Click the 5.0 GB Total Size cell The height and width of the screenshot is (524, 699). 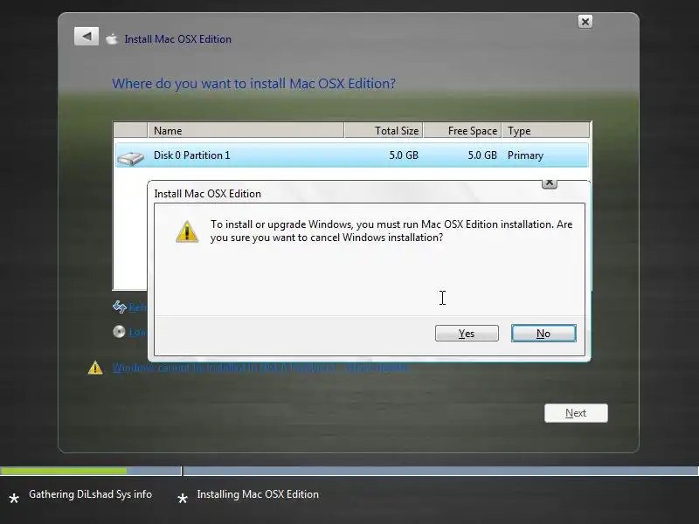pos(404,155)
